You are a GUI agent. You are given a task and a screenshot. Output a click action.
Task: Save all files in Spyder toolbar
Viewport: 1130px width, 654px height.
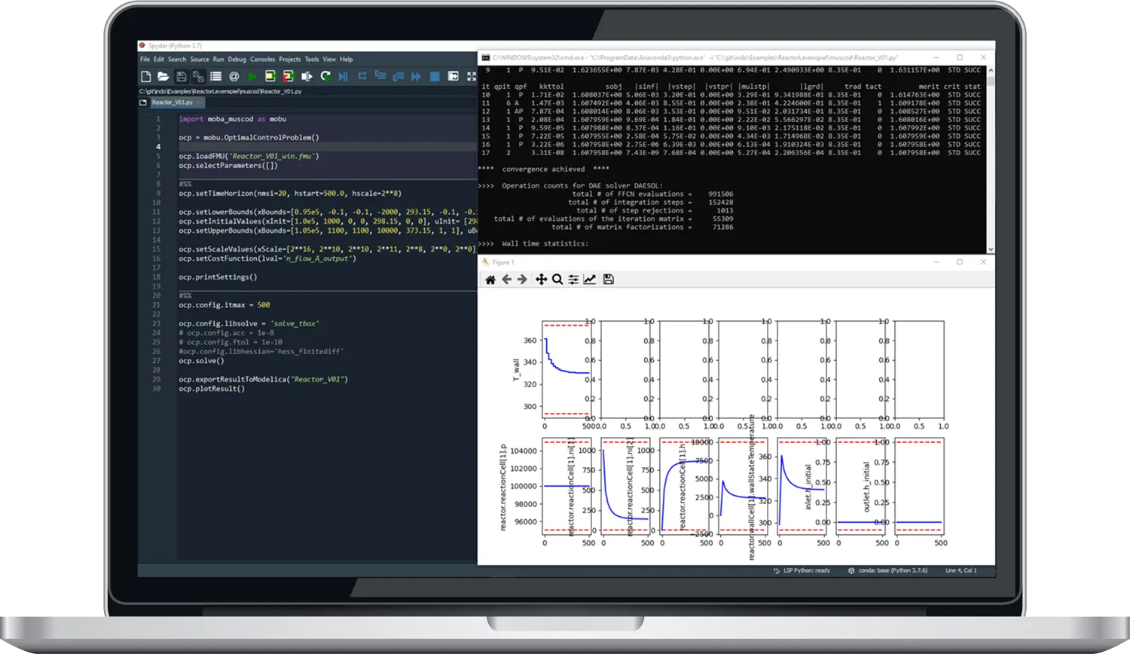coord(198,76)
